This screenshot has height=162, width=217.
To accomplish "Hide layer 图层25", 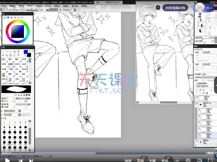I will [x=197, y=97].
